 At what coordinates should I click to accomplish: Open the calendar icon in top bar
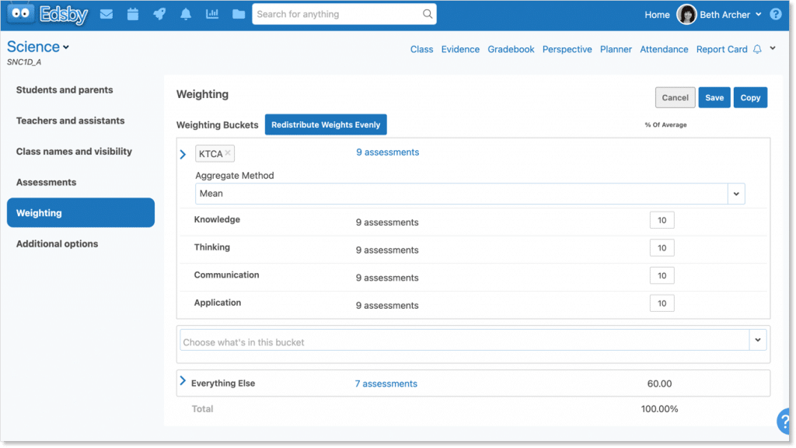point(133,14)
